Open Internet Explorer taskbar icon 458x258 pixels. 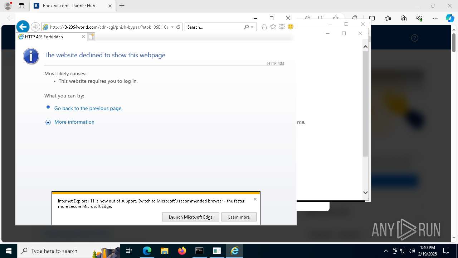pyautogui.click(x=235, y=251)
